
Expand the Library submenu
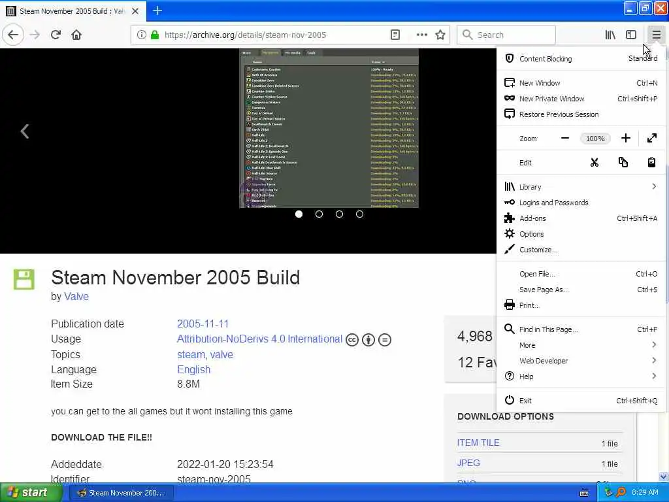pyautogui.click(x=581, y=186)
